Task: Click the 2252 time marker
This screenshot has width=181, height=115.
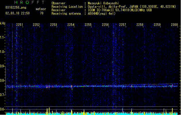Action: tap(36, 25)
